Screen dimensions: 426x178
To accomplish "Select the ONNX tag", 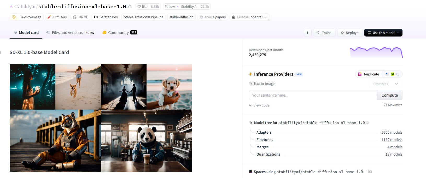I will (80, 17).
